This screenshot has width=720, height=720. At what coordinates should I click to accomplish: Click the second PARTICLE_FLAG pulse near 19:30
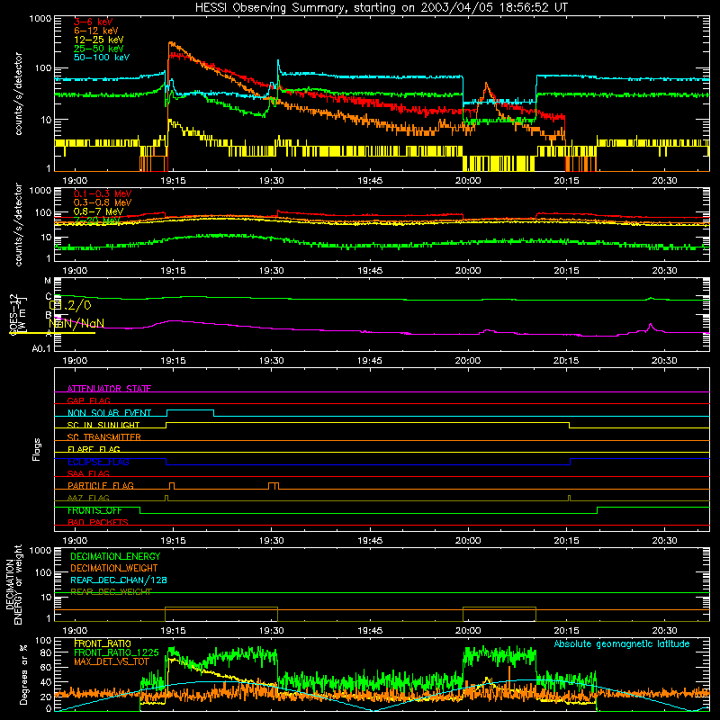point(274,485)
